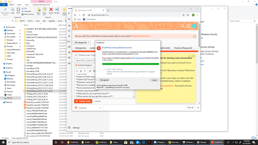Select OS (C:) in navigation pane
The width and height of the screenshot is (258, 145).
9,98
